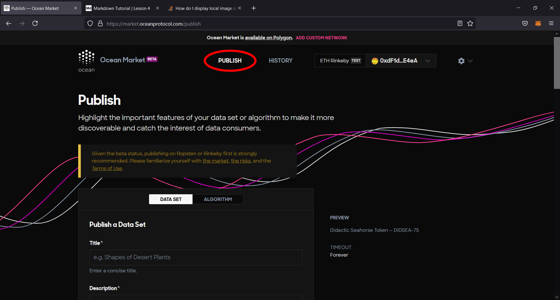This screenshot has width=560, height=300.
Task: Select the ALGORITHM tab
Action: pyautogui.click(x=218, y=199)
